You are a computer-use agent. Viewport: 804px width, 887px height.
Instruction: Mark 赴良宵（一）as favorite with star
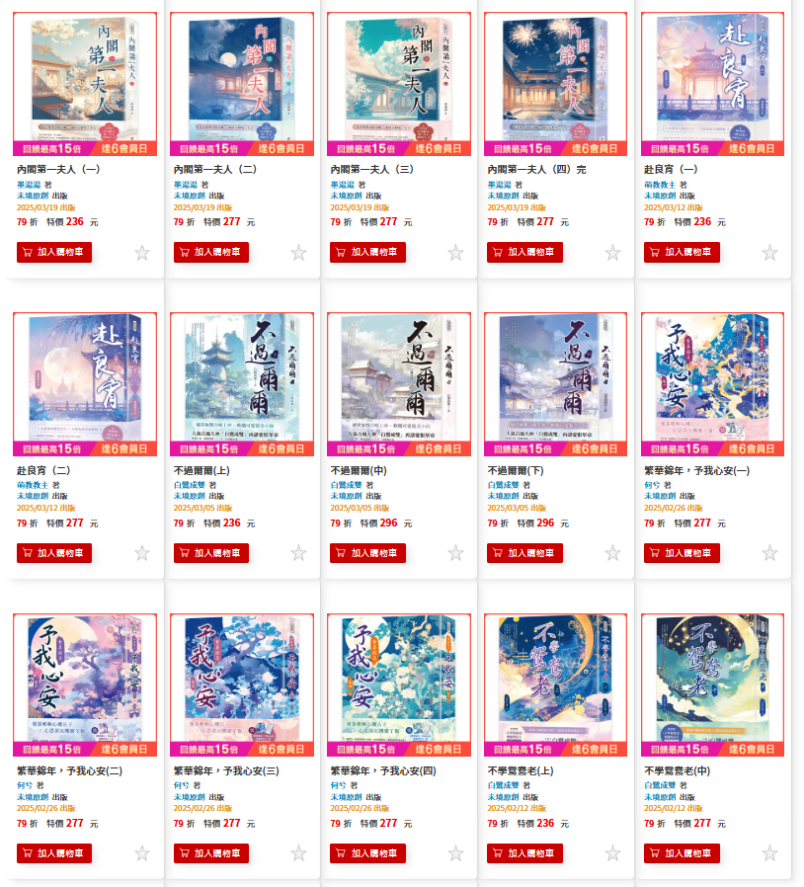pyautogui.click(x=769, y=253)
